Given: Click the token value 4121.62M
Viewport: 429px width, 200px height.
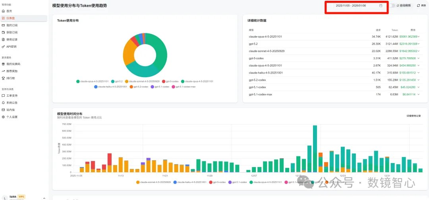Looking at the screenshot, I should click(x=392, y=37).
